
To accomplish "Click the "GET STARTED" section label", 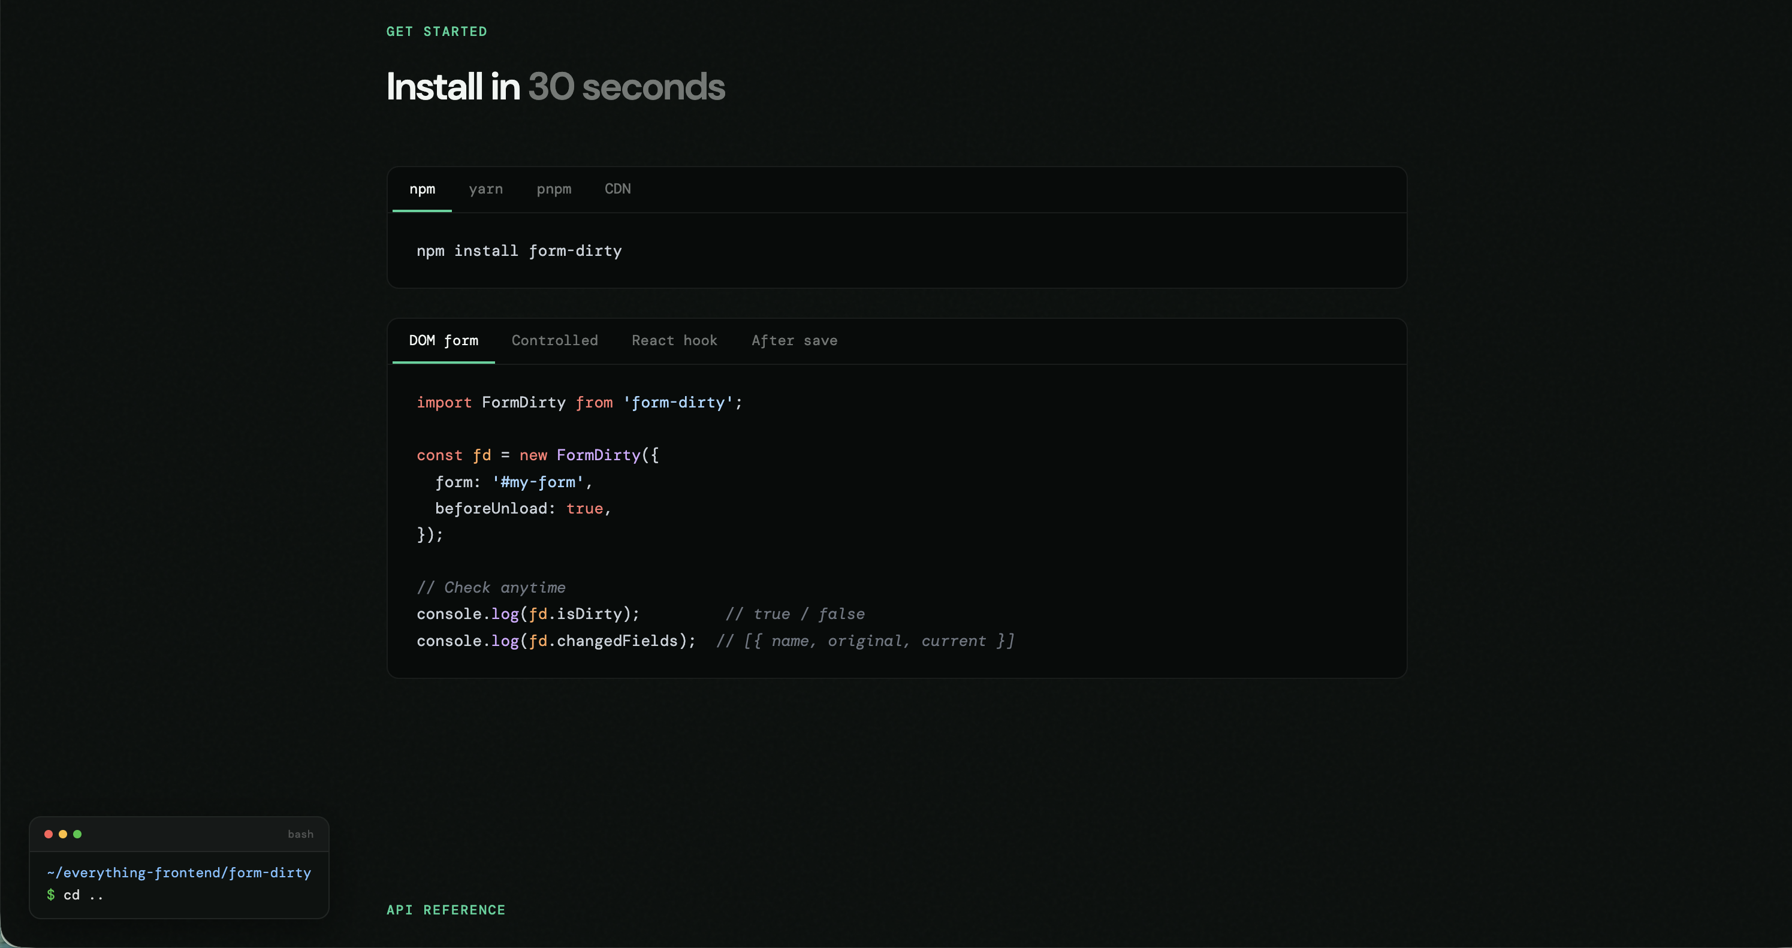I will coord(437,31).
